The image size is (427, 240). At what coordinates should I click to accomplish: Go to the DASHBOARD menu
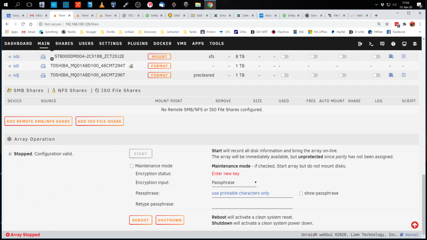click(x=18, y=43)
